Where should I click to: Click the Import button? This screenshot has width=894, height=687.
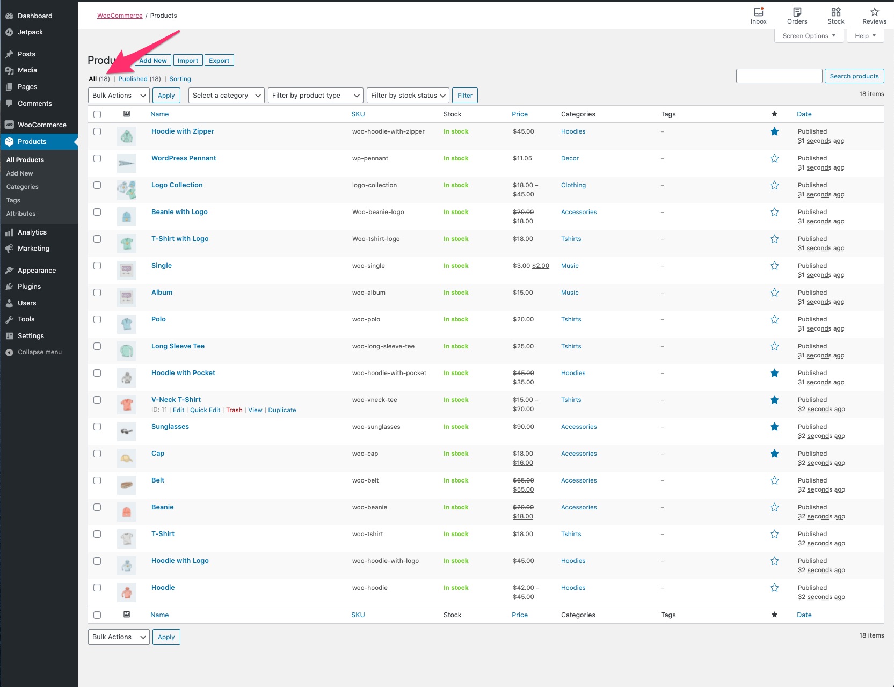click(188, 61)
